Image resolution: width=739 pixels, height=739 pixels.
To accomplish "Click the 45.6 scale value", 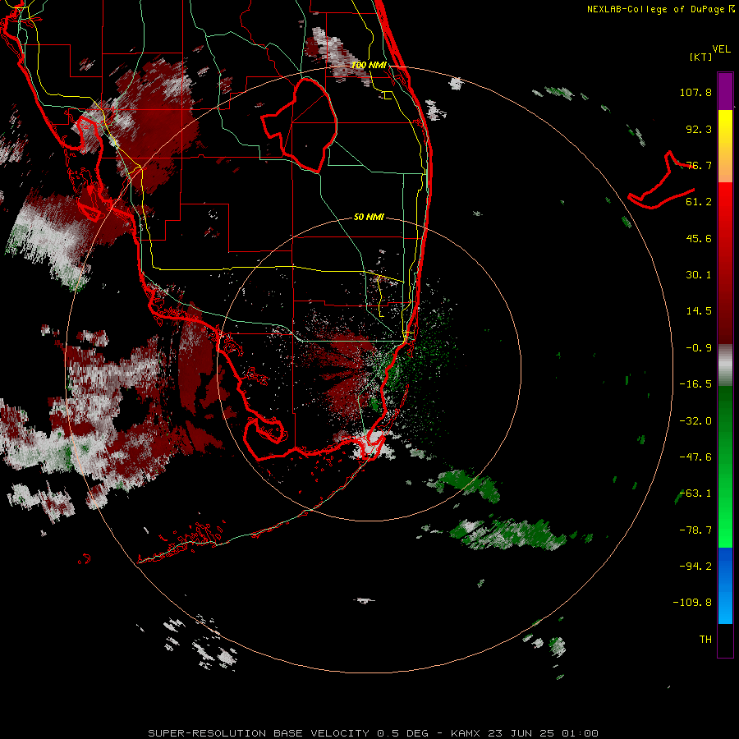I will [699, 238].
